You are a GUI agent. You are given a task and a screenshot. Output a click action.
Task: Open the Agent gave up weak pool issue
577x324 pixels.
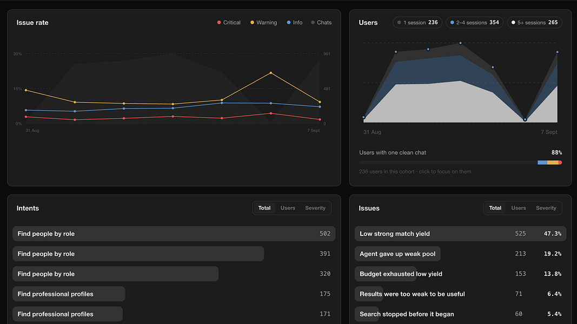(x=460, y=254)
